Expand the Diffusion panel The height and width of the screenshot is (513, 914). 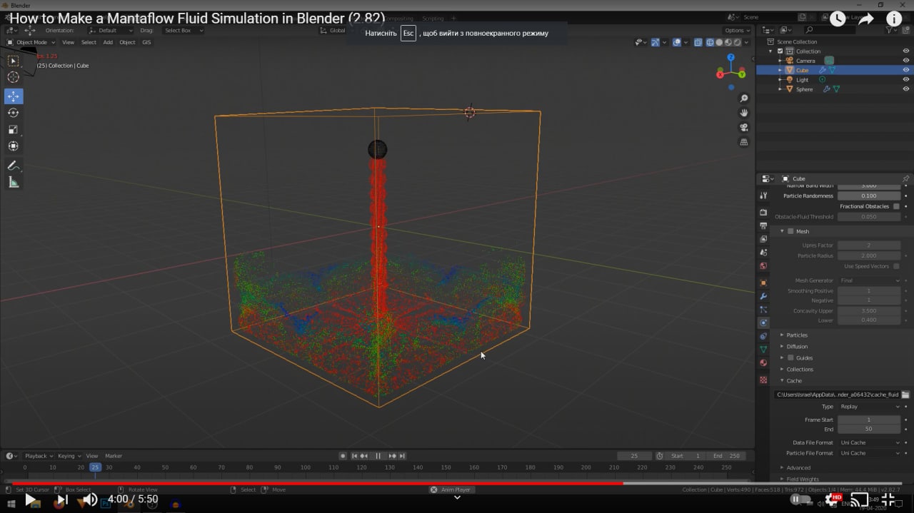click(783, 346)
